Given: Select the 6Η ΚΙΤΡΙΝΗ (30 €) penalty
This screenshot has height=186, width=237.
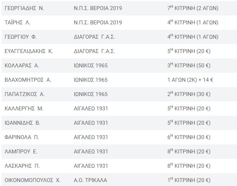Looking at the screenshot, I should click(x=189, y=137).
